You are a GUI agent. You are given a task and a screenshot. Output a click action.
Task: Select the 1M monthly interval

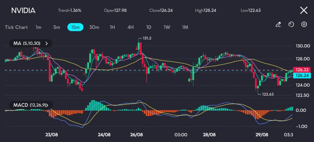(x=185, y=27)
